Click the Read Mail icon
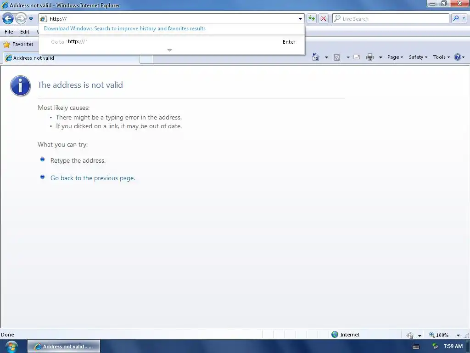This screenshot has height=353, width=470. (357, 57)
